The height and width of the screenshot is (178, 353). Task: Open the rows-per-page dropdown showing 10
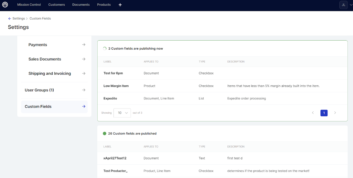pos(122,113)
